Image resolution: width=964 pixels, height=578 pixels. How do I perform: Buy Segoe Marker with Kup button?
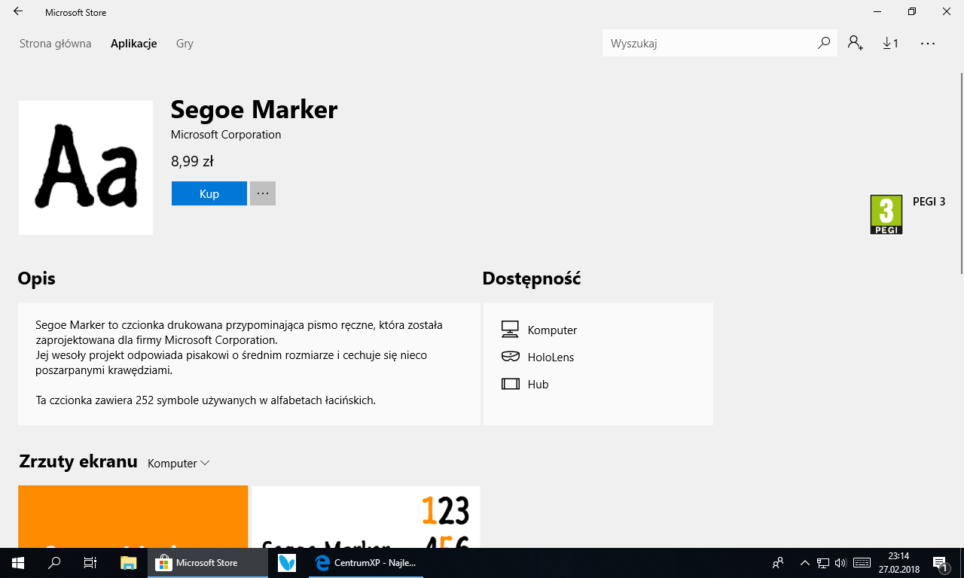click(209, 193)
